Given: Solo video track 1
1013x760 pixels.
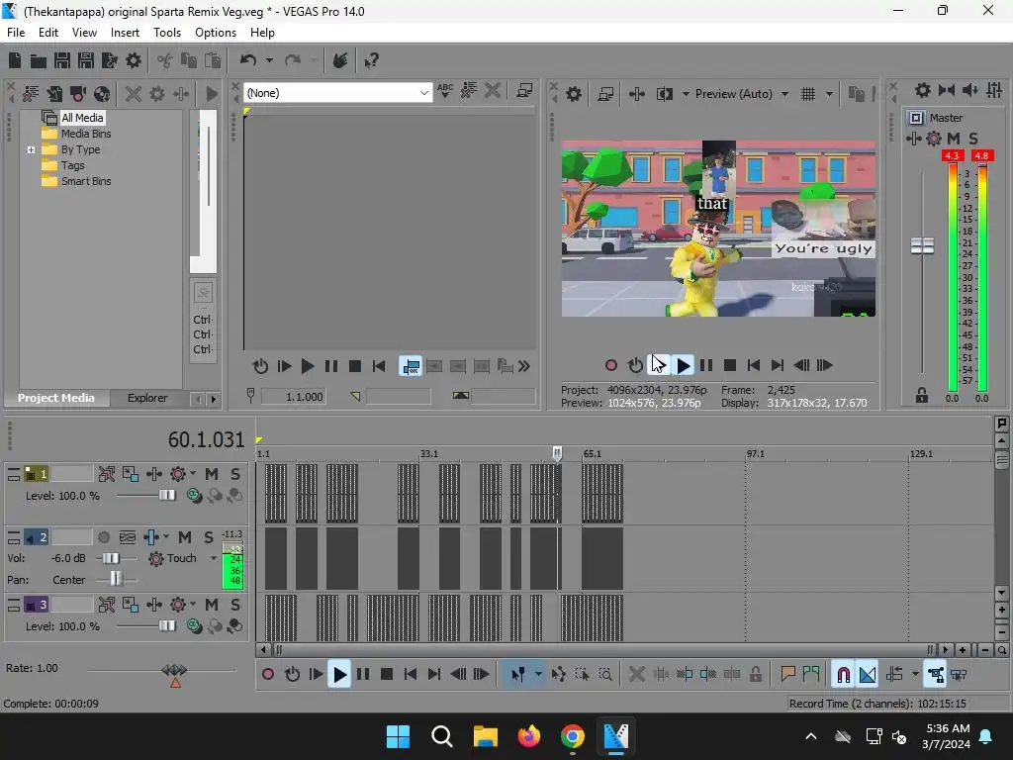Looking at the screenshot, I should 235,474.
